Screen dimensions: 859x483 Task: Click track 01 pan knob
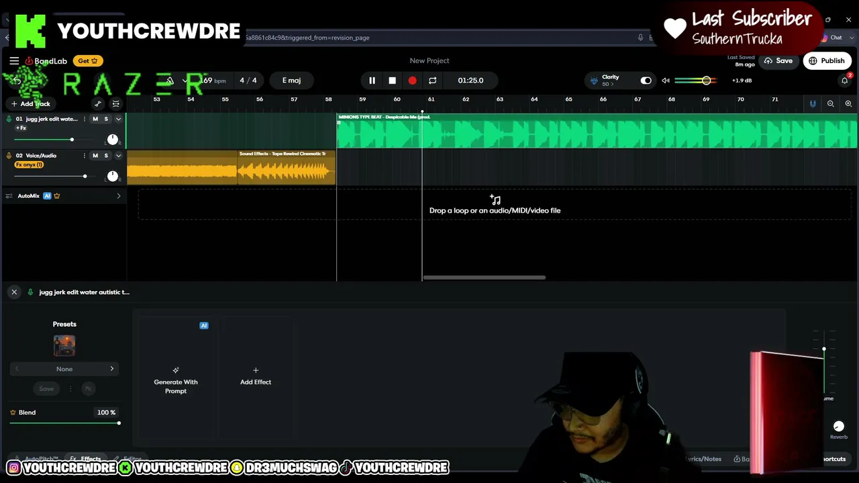pyautogui.click(x=112, y=140)
